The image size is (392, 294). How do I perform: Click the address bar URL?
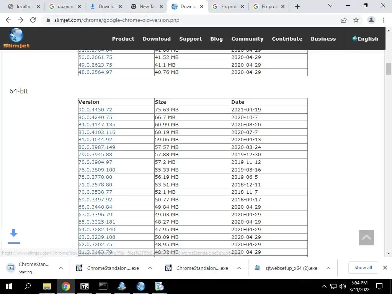tap(116, 20)
